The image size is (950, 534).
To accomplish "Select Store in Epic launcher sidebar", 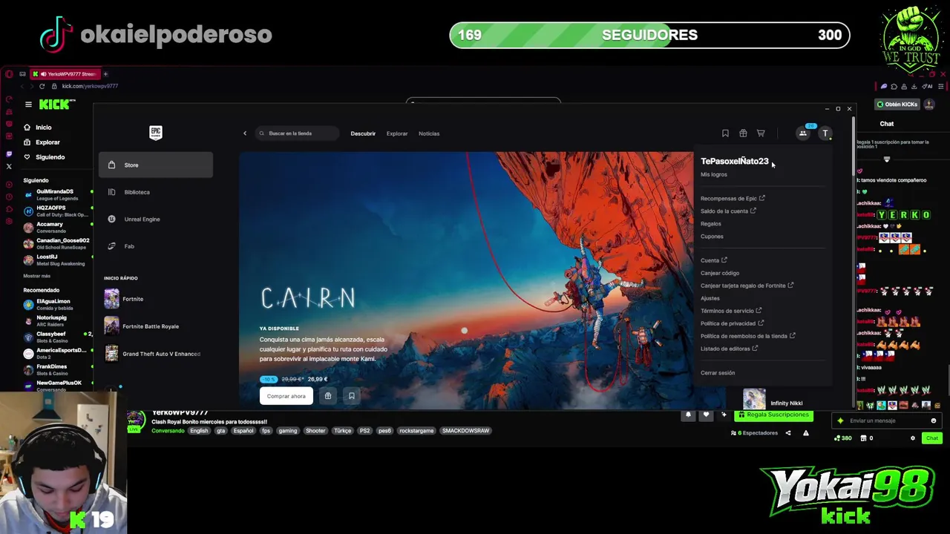I will 156,165.
